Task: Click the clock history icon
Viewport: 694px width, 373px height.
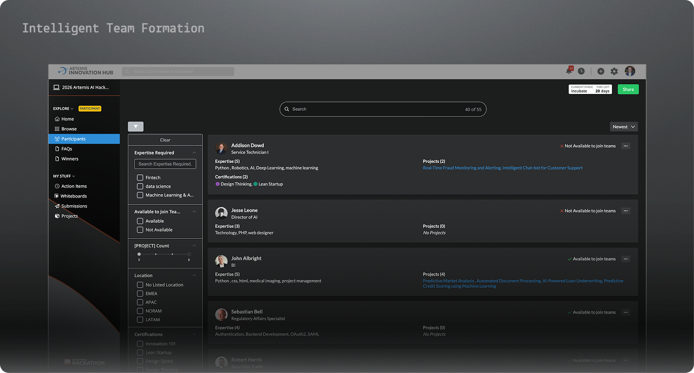Action: tap(581, 71)
